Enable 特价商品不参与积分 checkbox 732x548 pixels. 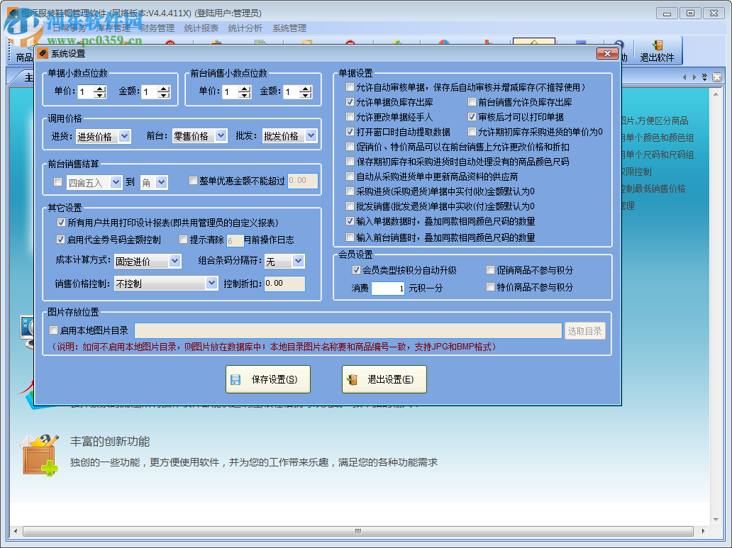[490, 286]
